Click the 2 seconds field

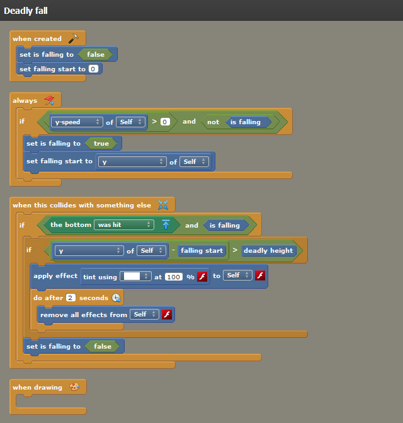pyautogui.click(x=71, y=298)
